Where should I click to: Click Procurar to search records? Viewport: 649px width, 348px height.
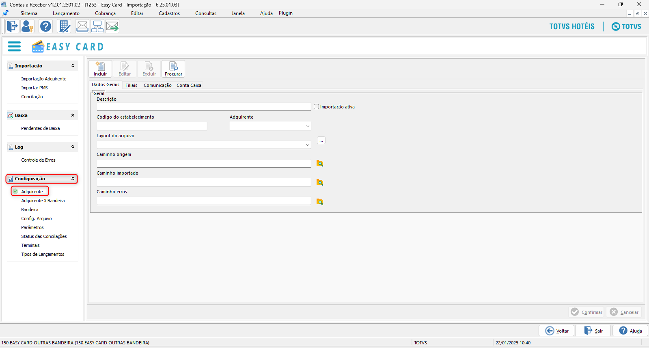[x=173, y=69]
